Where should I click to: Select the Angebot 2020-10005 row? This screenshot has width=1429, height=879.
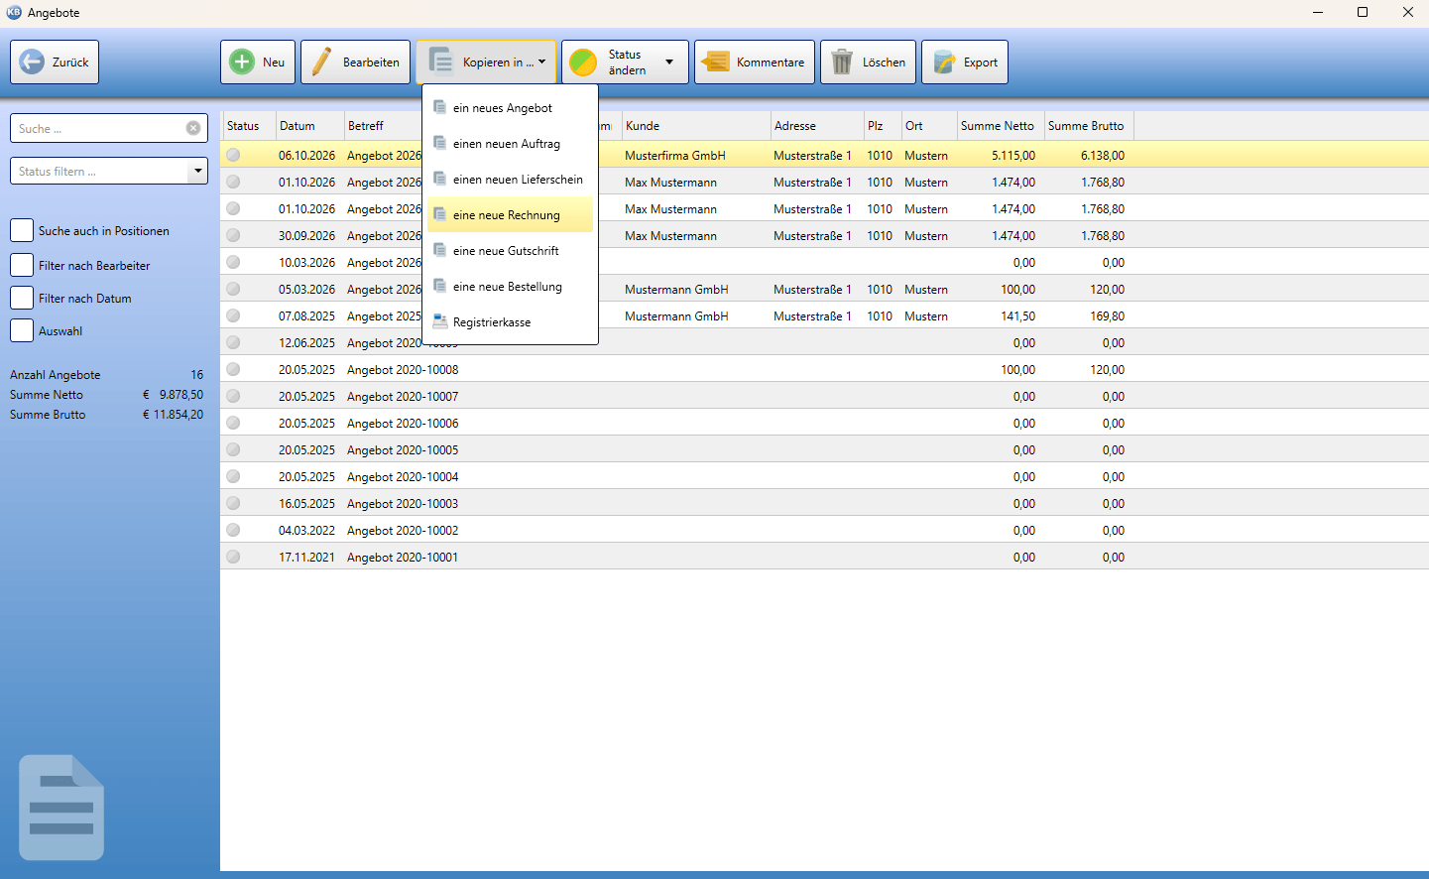824,449
